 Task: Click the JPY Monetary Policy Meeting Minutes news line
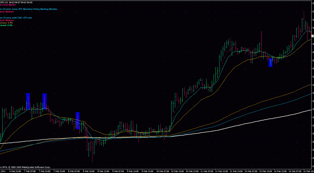pyautogui.click(x=29, y=9)
